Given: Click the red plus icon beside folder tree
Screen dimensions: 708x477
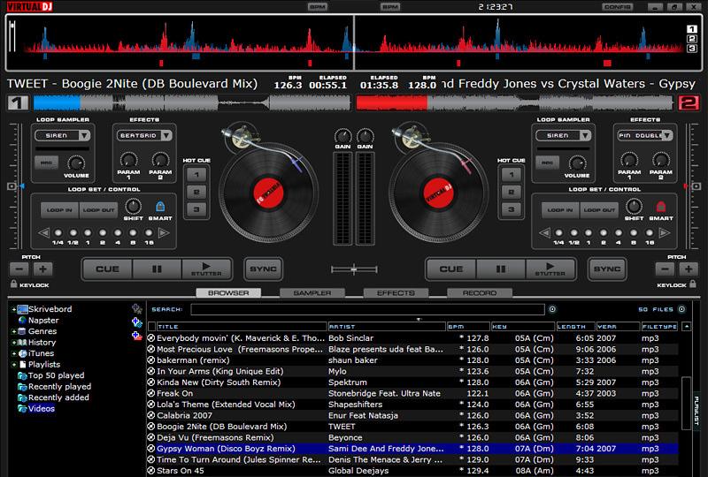Looking at the screenshot, I should pos(137,336).
